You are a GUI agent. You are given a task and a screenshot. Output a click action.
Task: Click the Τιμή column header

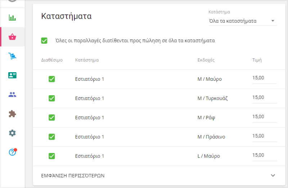(257, 60)
